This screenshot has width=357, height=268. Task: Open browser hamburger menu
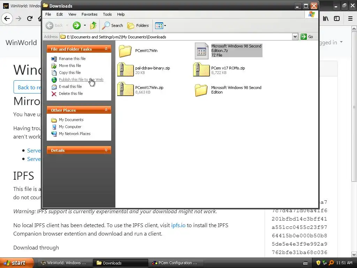[x=350, y=18]
